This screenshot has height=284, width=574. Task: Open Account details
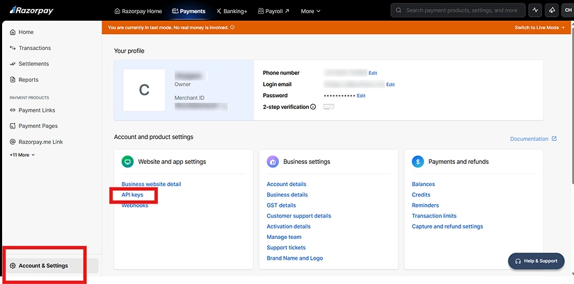click(286, 184)
